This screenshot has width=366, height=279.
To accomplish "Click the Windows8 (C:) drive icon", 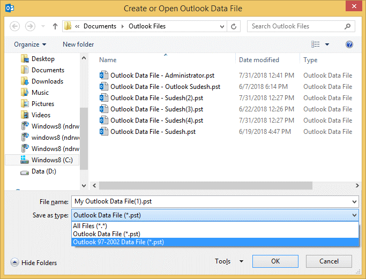I will coord(25,160).
